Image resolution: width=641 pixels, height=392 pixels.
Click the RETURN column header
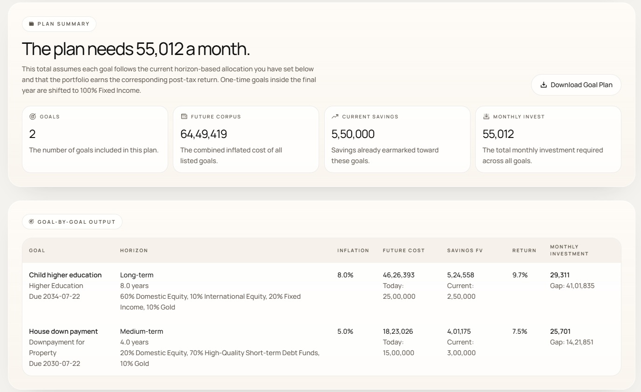point(524,250)
